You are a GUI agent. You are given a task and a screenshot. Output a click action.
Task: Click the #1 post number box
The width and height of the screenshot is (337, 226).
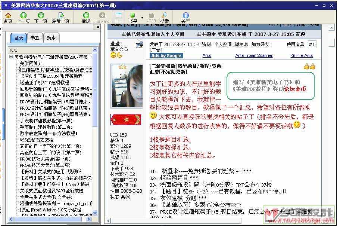(x=312, y=45)
